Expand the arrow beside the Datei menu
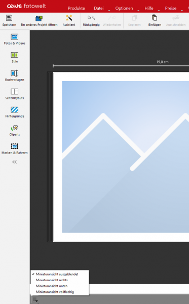The width and height of the screenshot is (189, 304). (x=109, y=11)
